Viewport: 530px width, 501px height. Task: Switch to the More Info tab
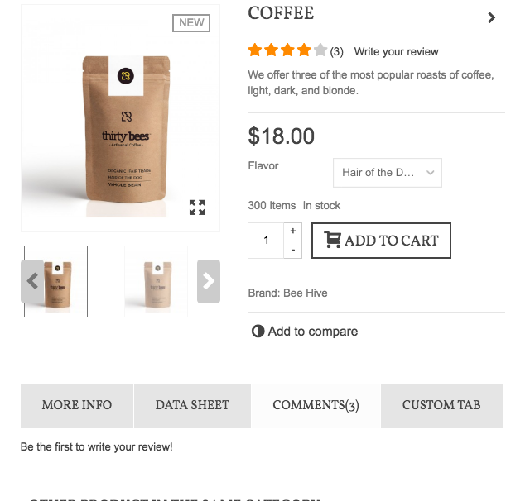click(77, 406)
